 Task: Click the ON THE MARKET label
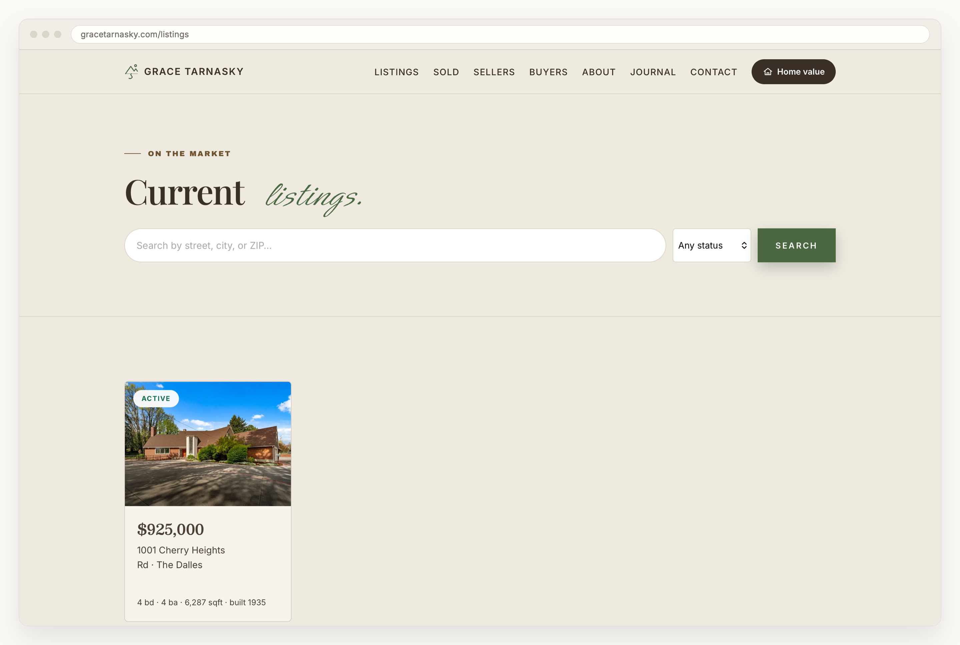(189, 154)
